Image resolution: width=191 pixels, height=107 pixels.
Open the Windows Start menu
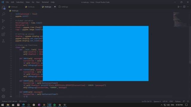(2, 105)
